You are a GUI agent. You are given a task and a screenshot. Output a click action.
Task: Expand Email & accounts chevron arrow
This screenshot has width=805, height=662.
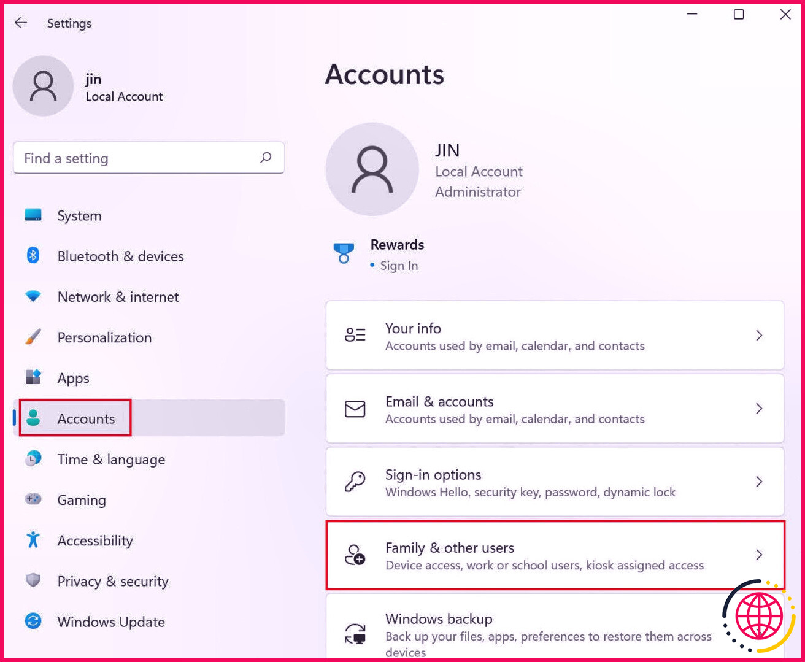coord(759,409)
